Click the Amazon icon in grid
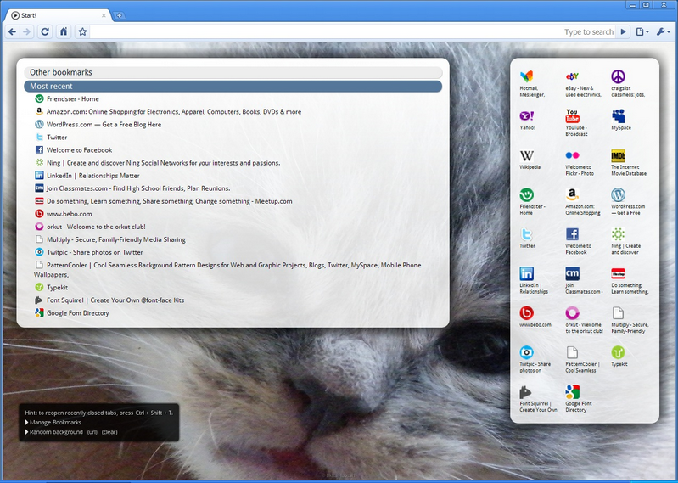The height and width of the screenshot is (483, 678). point(572,194)
